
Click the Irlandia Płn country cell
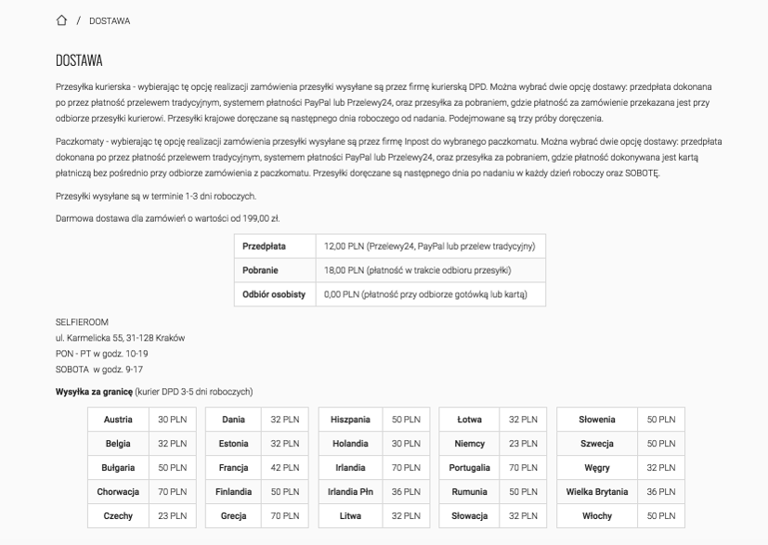click(350, 492)
